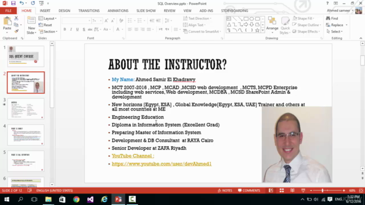365x205 pixels.
Task: Expand the Shape Outline dropdown
Action: (307, 25)
